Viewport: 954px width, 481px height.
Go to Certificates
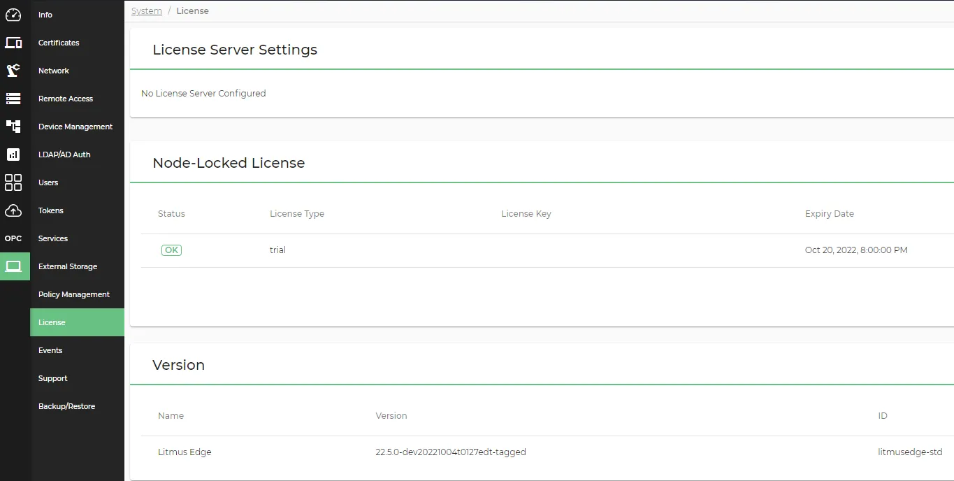(x=59, y=43)
